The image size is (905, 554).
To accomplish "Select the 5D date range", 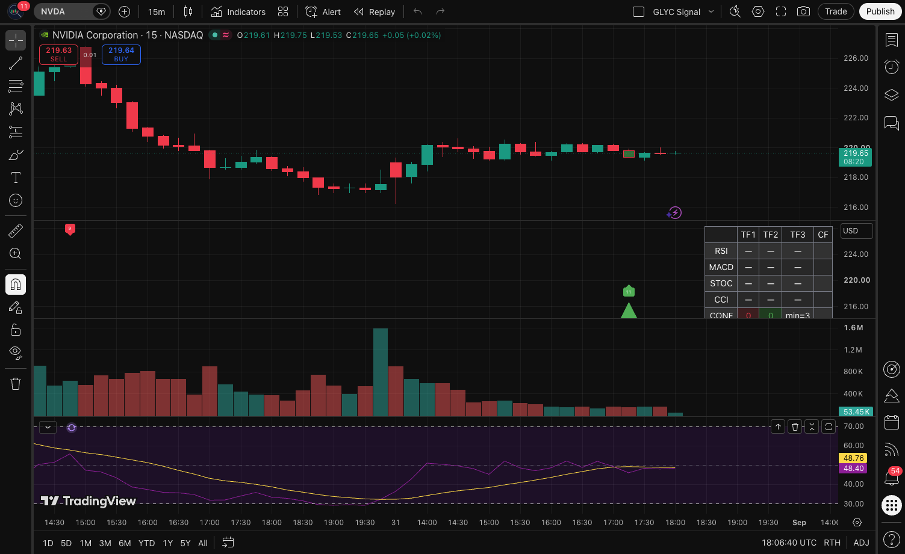I will [x=66, y=543].
